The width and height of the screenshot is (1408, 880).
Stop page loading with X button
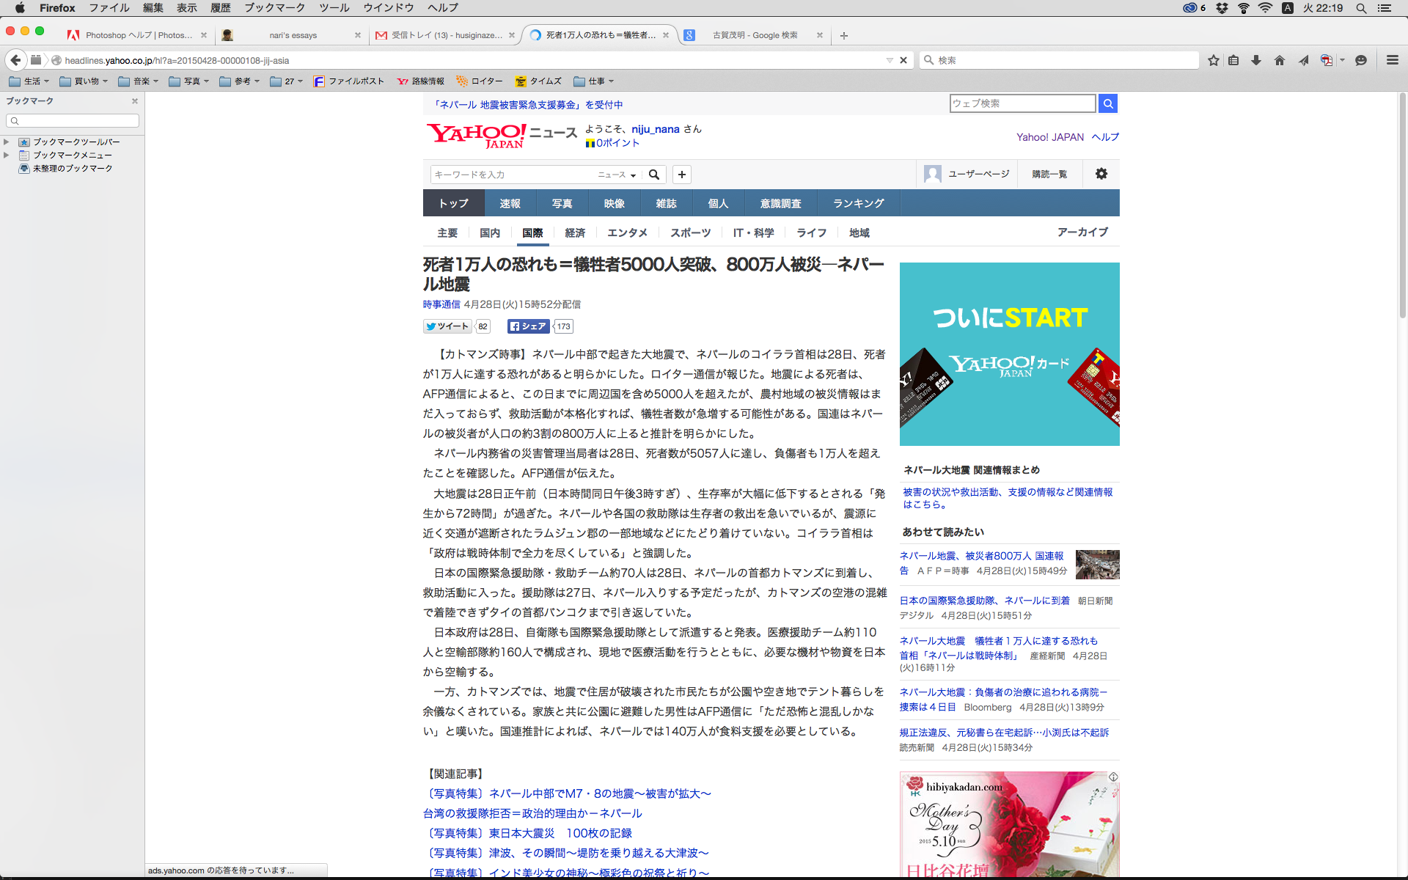(x=903, y=60)
